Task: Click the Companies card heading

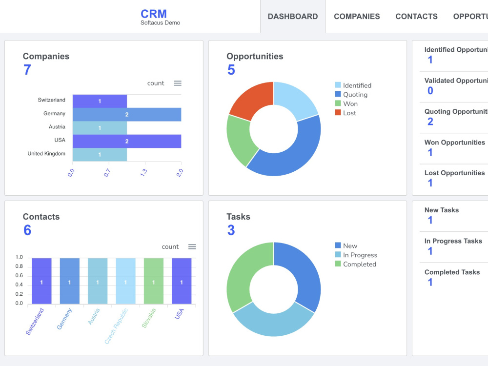Action: click(x=46, y=56)
